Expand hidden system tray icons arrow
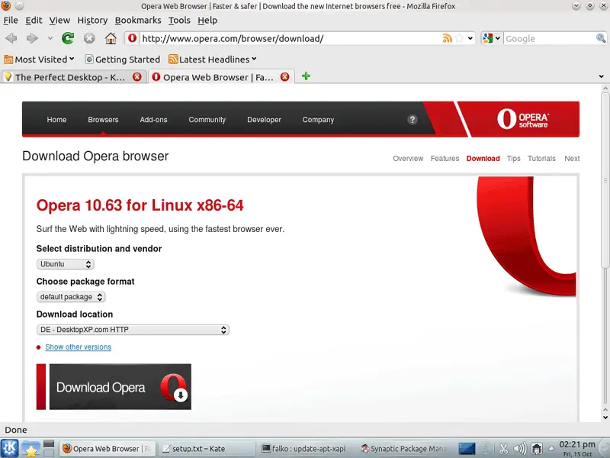This screenshot has width=610, height=458. tap(551, 448)
